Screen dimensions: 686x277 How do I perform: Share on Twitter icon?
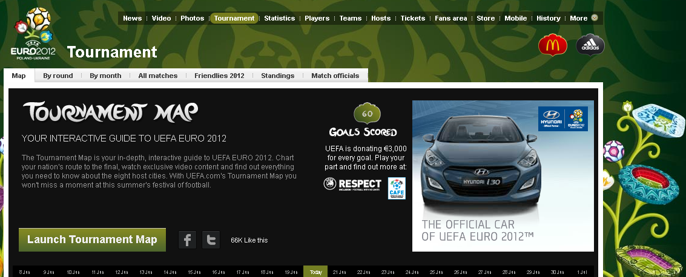211,240
